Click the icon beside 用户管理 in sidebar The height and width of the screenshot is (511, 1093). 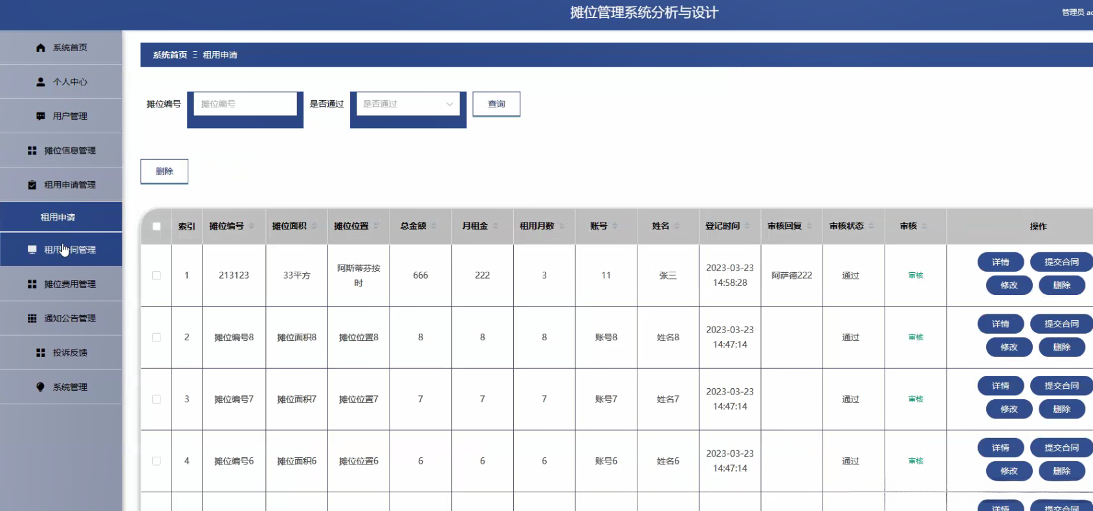click(41, 116)
